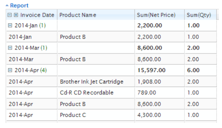Click the 2,200.00 bold group total for 2014-Jan

(x=150, y=26)
